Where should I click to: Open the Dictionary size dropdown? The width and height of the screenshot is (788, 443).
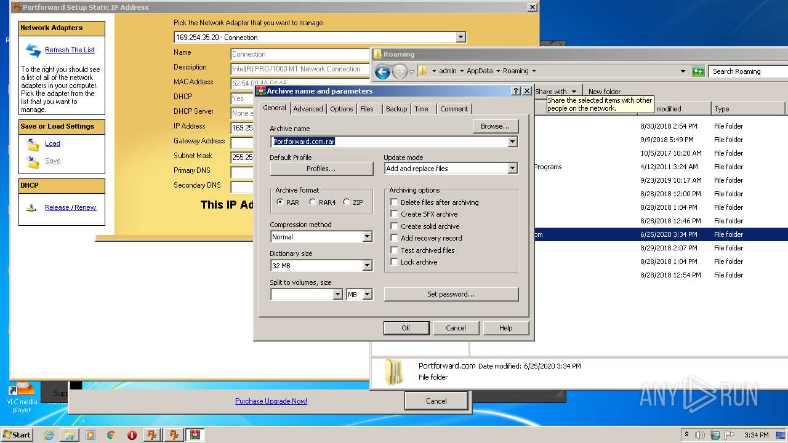[x=367, y=266]
